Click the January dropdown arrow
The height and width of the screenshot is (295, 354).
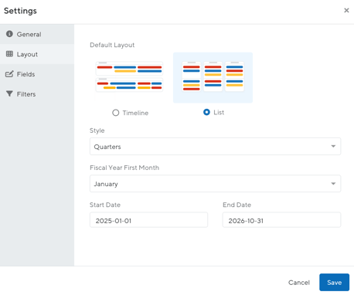pos(333,184)
